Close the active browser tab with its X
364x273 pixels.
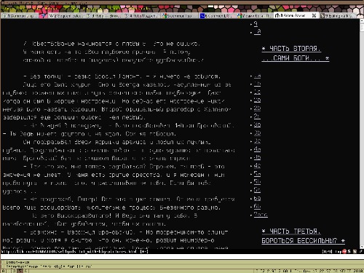(314, 15)
